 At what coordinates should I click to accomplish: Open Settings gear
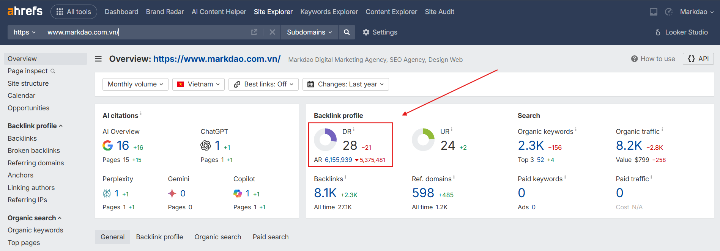(x=380, y=32)
